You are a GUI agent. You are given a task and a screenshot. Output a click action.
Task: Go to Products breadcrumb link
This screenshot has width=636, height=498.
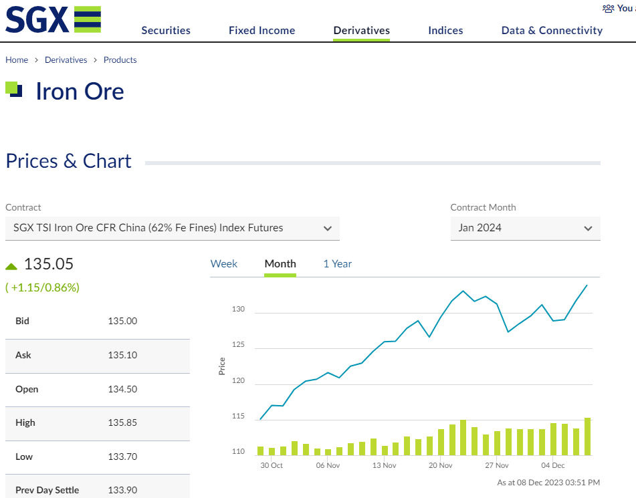[120, 59]
